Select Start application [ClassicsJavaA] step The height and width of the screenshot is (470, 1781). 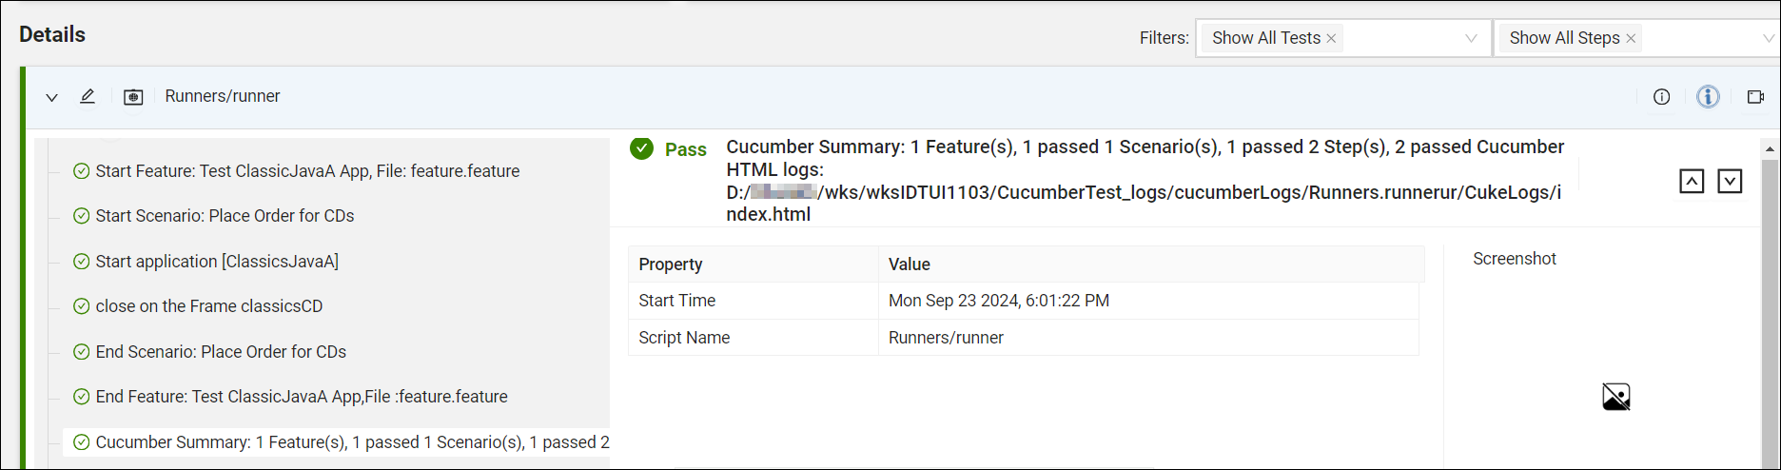coord(217,262)
